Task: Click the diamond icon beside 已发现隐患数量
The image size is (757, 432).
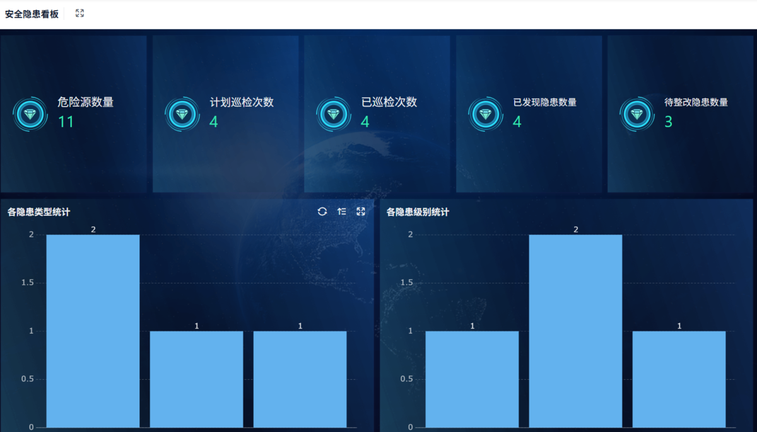Action: pos(485,115)
